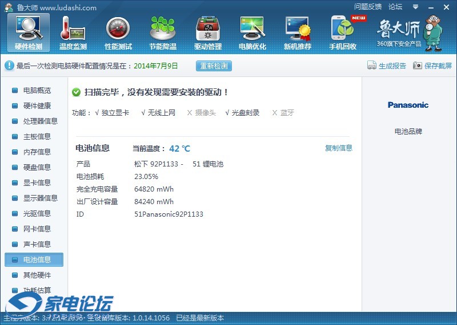Open 论坛 forum link in title bar
The width and height of the screenshot is (457, 325).
pyautogui.click(x=395, y=7)
